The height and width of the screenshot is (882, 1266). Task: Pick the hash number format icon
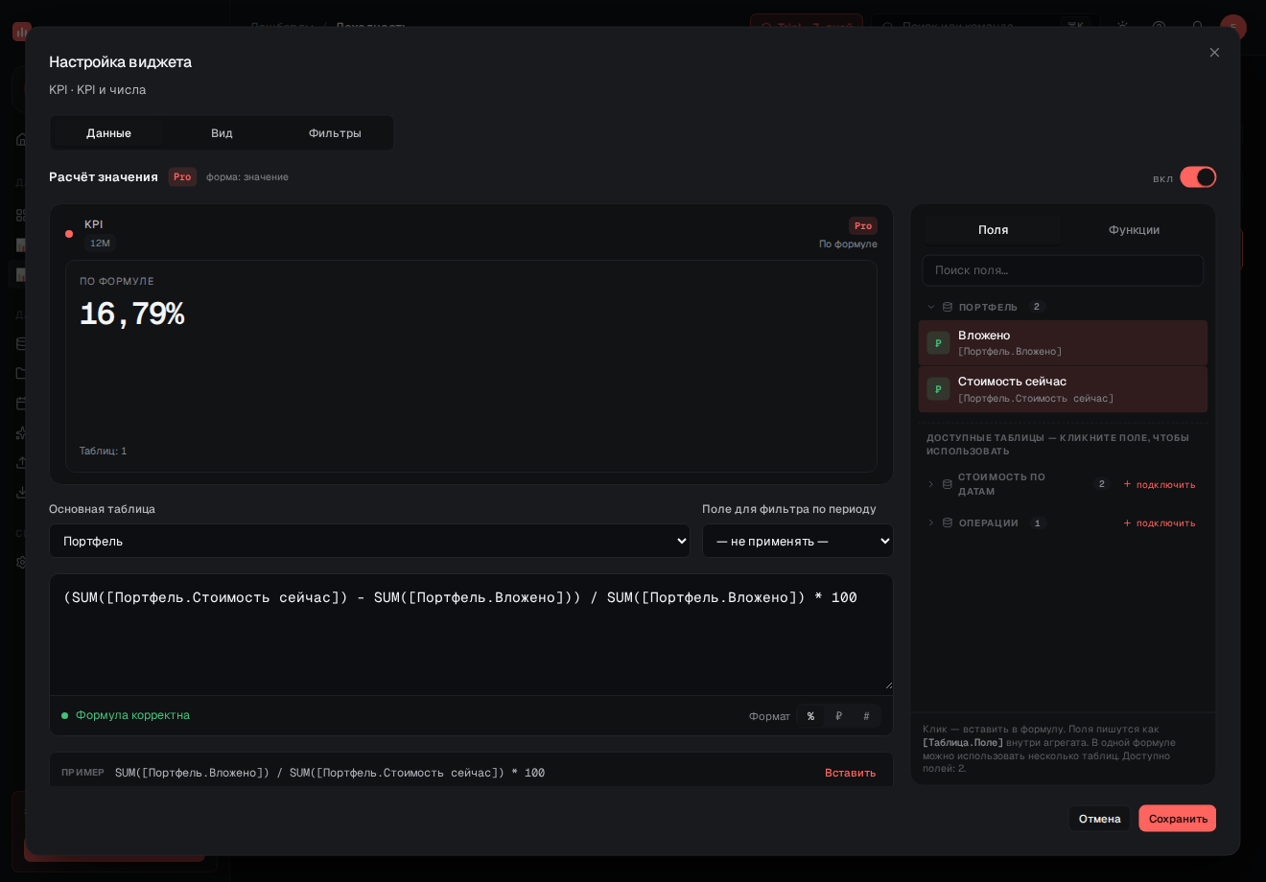coord(866,716)
